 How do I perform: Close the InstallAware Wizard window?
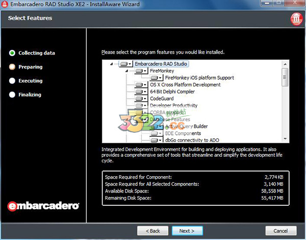[295, 3]
